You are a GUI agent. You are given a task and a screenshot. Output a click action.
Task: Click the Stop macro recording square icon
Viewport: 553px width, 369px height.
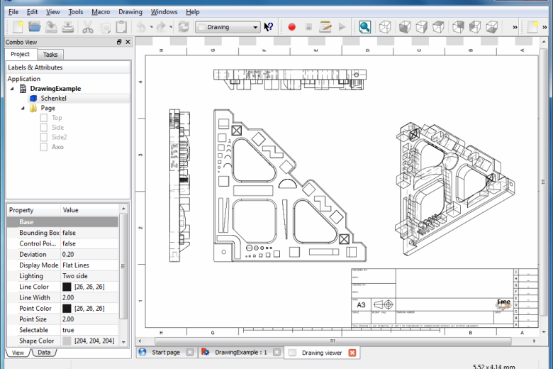coord(308,27)
